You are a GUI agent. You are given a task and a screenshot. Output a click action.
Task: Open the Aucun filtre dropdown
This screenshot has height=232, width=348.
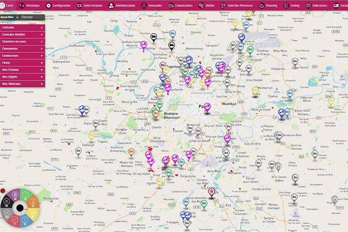tap(9, 17)
